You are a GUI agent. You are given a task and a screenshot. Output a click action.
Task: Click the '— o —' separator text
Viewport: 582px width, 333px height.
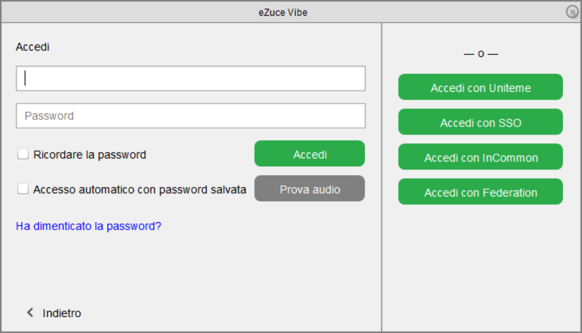click(x=481, y=54)
